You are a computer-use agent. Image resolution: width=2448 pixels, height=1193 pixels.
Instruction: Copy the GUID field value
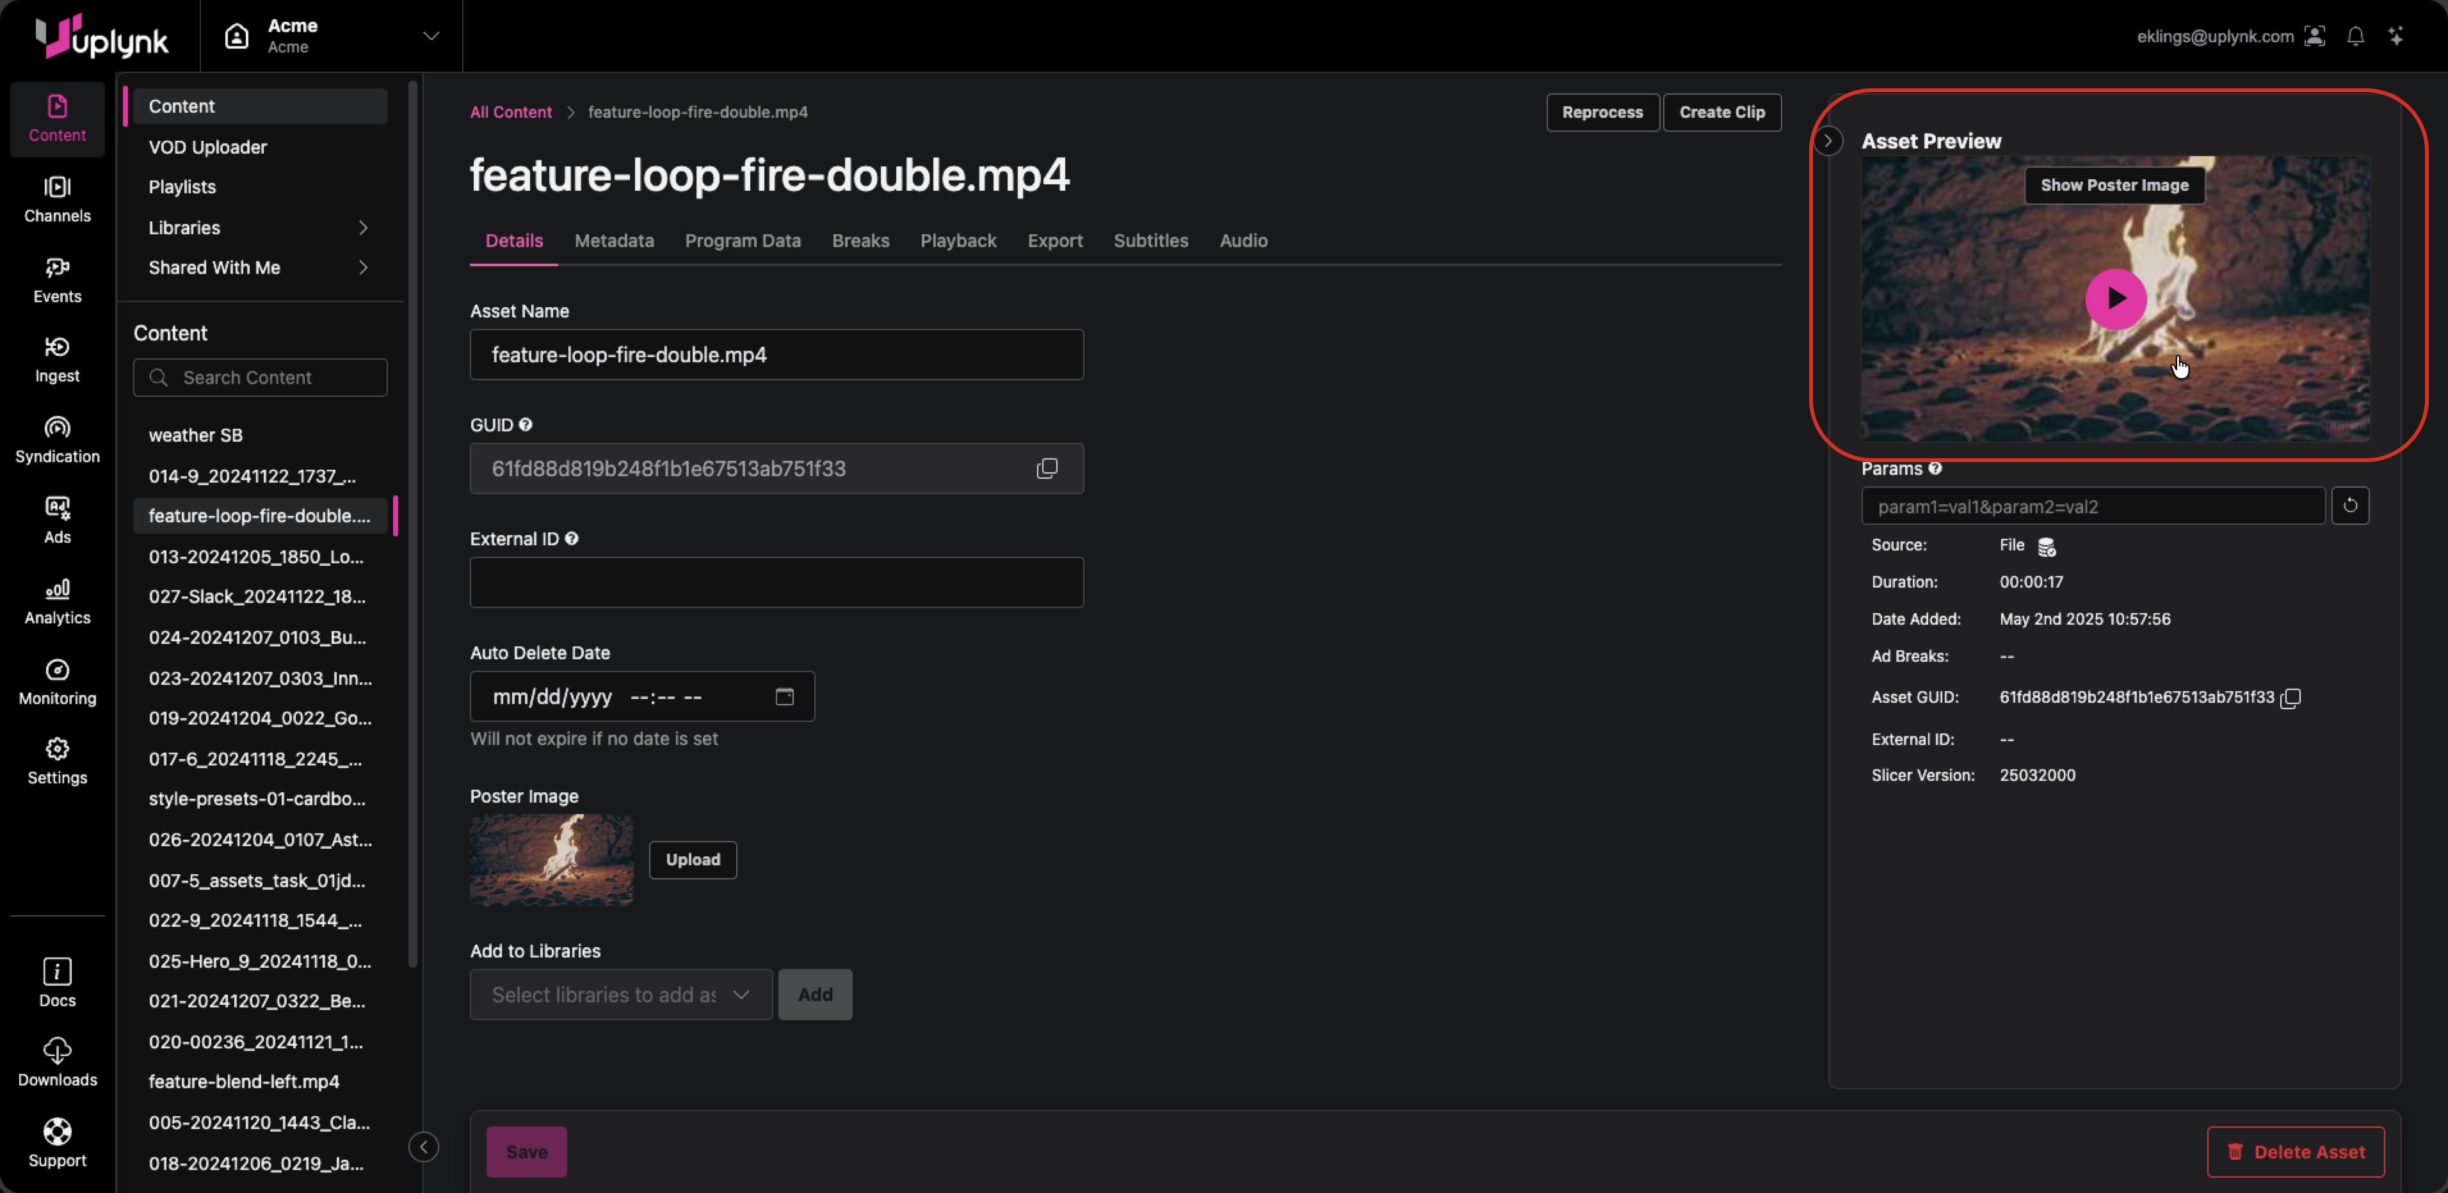coord(1046,468)
